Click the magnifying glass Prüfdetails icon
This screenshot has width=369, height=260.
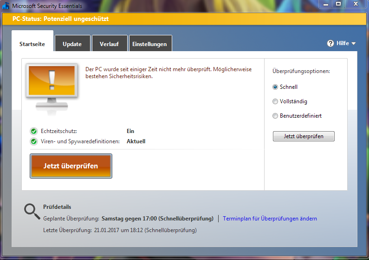tap(32, 212)
